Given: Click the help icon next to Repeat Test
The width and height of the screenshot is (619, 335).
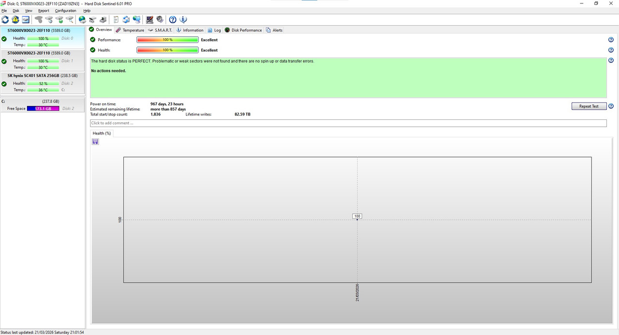Looking at the screenshot, I should pos(611,106).
